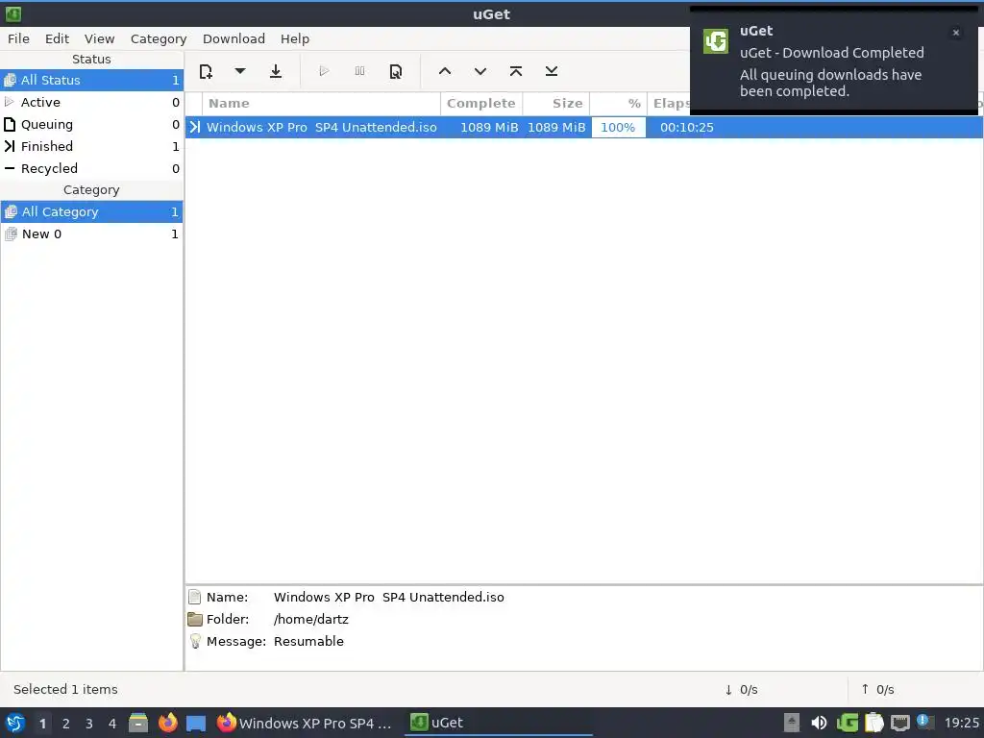Open the Help menu
The height and width of the screenshot is (738, 984).
click(294, 38)
